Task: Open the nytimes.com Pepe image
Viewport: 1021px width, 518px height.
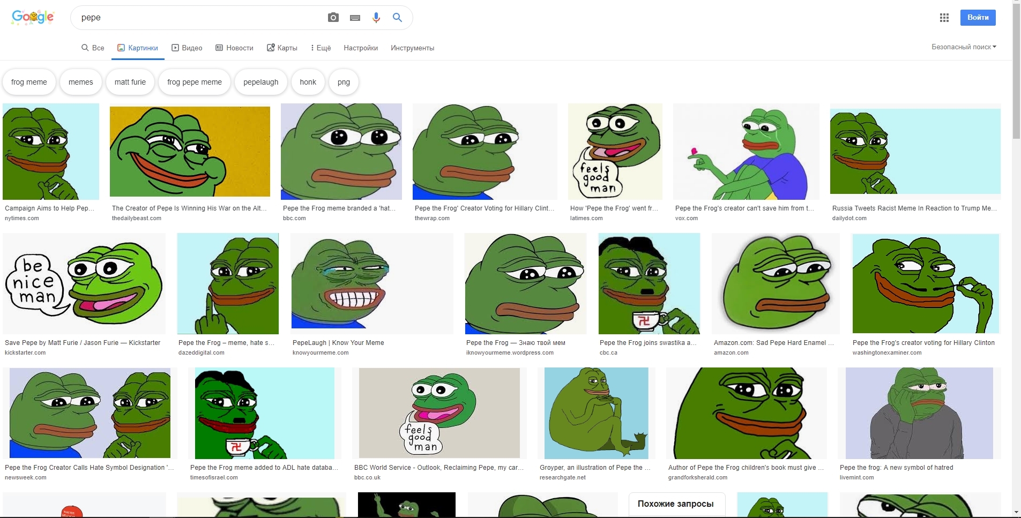Action: coord(51,152)
